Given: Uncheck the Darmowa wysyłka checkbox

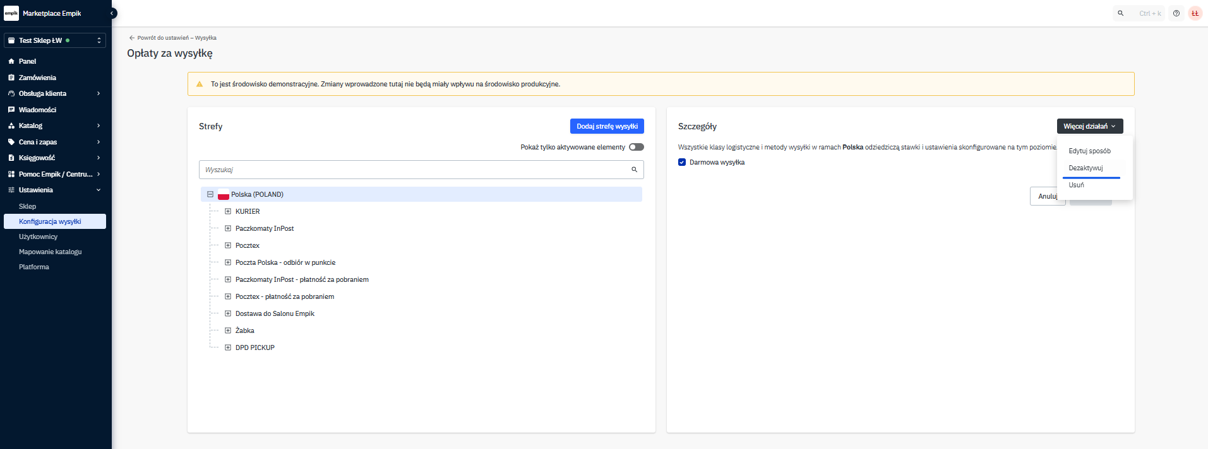Looking at the screenshot, I should [x=682, y=162].
